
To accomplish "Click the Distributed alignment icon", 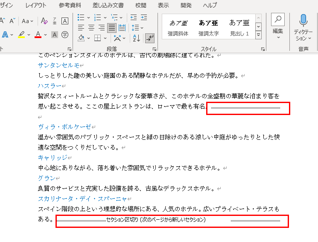I will [x=122, y=28].
